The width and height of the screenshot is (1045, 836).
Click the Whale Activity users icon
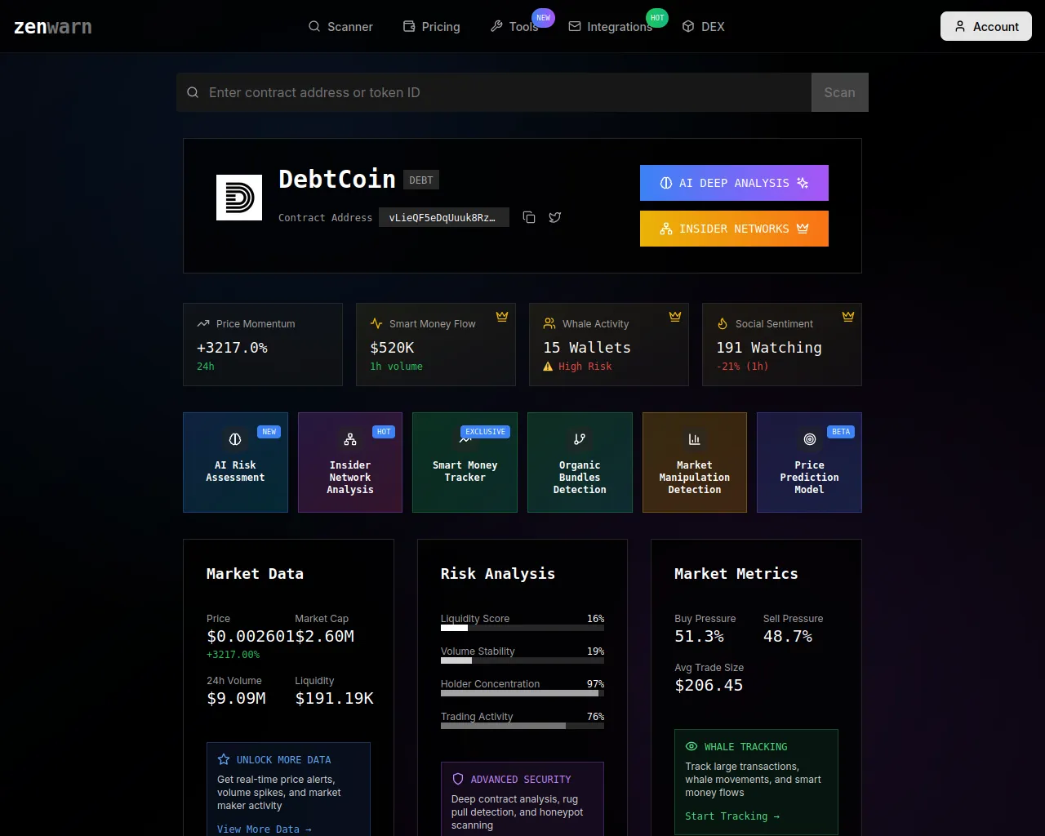click(x=549, y=323)
